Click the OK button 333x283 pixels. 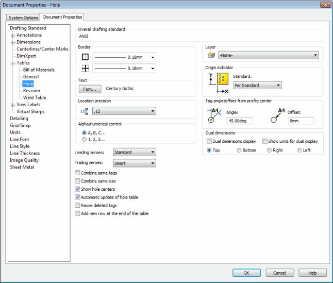tap(246, 273)
